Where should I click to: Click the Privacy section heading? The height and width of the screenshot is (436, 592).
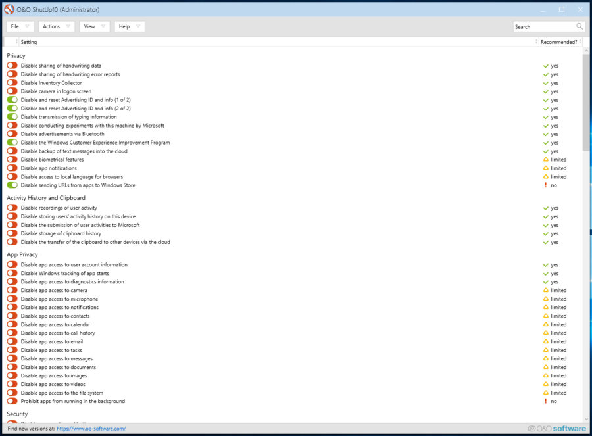pyautogui.click(x=16, y=55)
